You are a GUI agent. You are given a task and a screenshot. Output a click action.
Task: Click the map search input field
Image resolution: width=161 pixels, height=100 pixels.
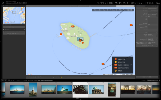click(125, 6)
